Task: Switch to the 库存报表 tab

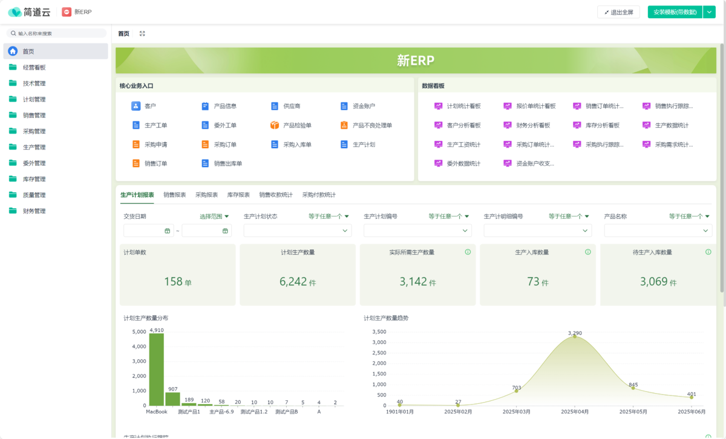Action: click(x=238, y=195)
